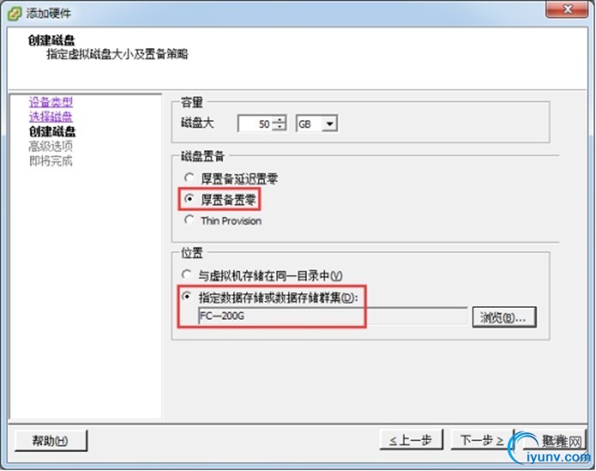Click the disk size field showing 50
The height and width of the screenshot is (471, 596).
255,124
